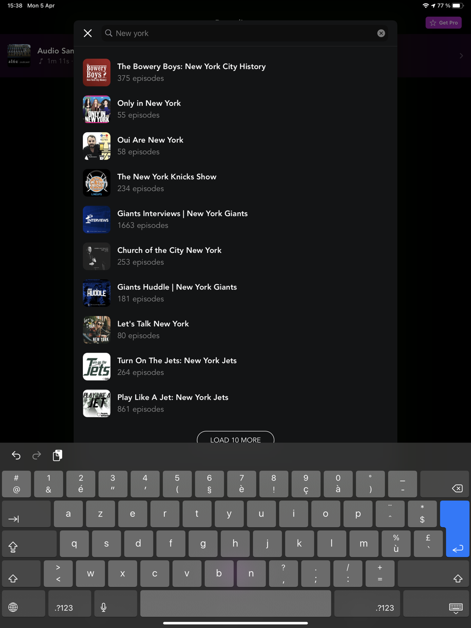Switch to numbers with left .?123 key
This screenshot has width=471, height=628.
click(x=70, y=604)
